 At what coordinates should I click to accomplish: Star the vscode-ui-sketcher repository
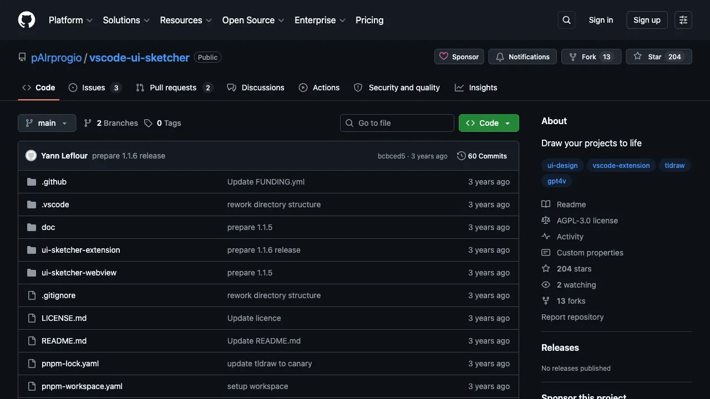pyautogui.click(x=659, y=57)
